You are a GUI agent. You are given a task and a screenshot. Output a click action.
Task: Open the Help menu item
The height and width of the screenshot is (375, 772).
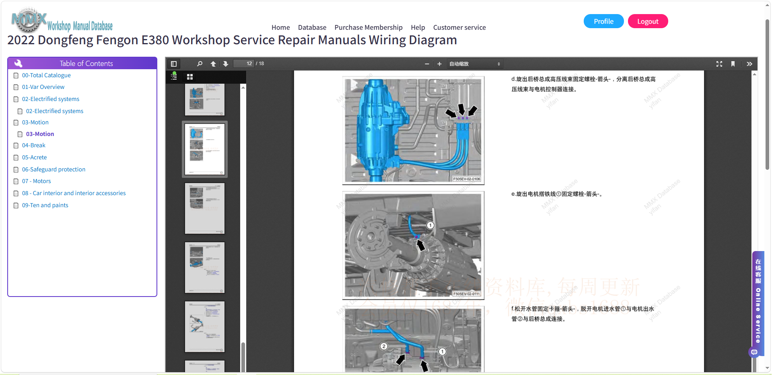pyautogui.click(x=418, y=27)
